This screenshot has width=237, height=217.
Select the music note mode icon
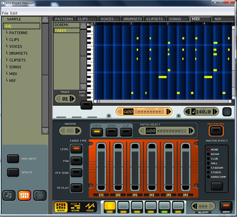9,195
